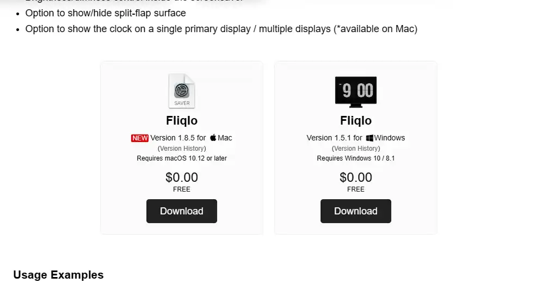Viewport: 548px width, 283px height.
Task: Click the "Requires Windows 10 / 8.1" text
Action: (x=356, y=158)
